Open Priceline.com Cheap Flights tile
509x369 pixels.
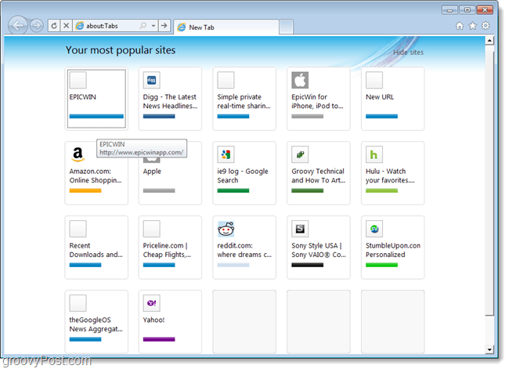coord(170,248)
